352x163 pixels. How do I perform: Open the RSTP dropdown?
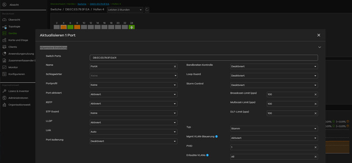pos(134,104)
